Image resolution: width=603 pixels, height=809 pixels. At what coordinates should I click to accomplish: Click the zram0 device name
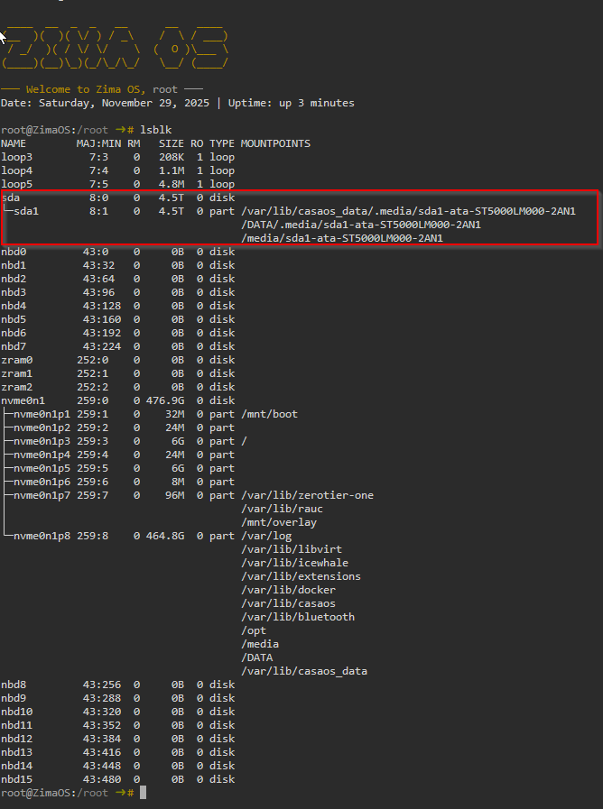pos(16,360)
